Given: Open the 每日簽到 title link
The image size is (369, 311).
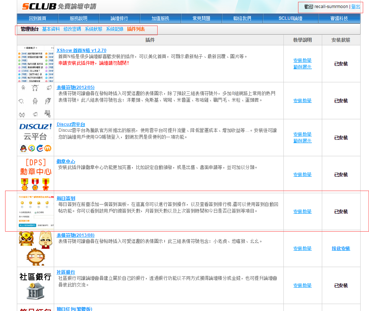Looking at the screenshot, I should coord(66,198).
